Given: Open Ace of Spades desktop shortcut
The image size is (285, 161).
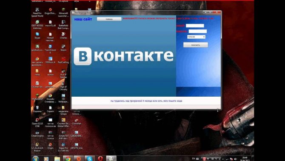Looking at the screenshot, I should click(x=63, y=74).
